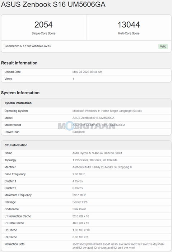Select Geekbench 6.7.1 for Windows AVX2 text

click(x=28, y=46)
